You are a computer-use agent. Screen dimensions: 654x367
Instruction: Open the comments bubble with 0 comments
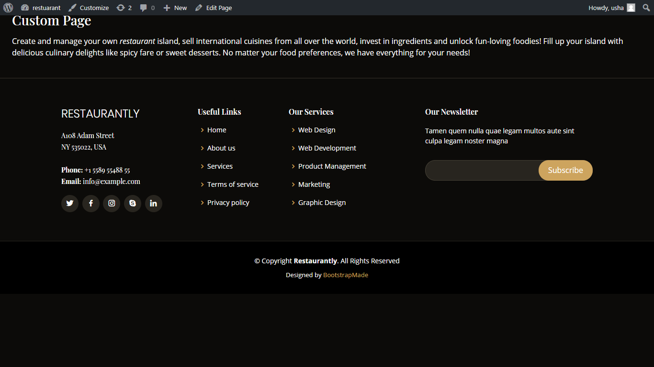pos(147,8)
